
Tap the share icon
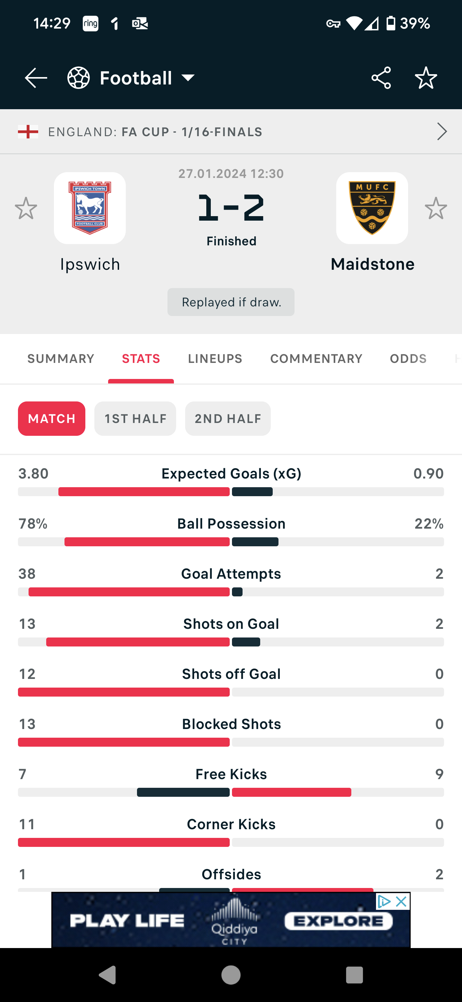coord(381,78)
